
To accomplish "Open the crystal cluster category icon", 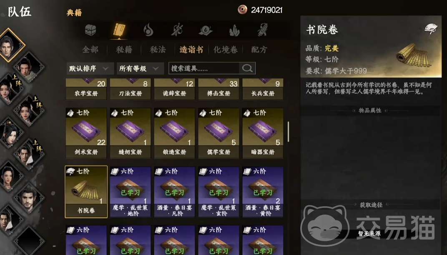I will 234,30.
